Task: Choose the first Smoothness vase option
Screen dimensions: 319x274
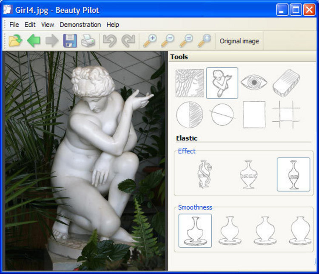Action: tap(195, 230)
